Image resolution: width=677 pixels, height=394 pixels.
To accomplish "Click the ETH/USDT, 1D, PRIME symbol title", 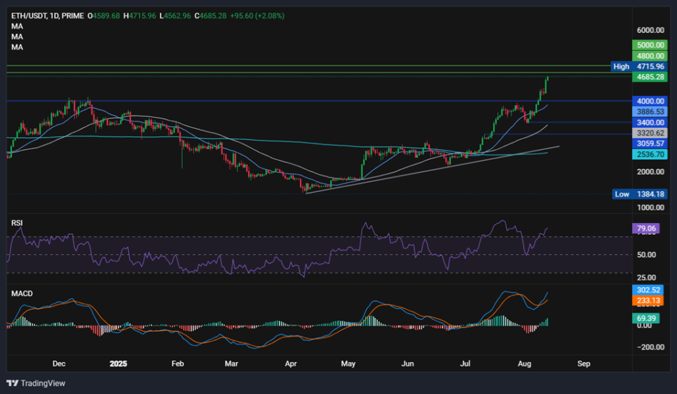I will [48, 16].
